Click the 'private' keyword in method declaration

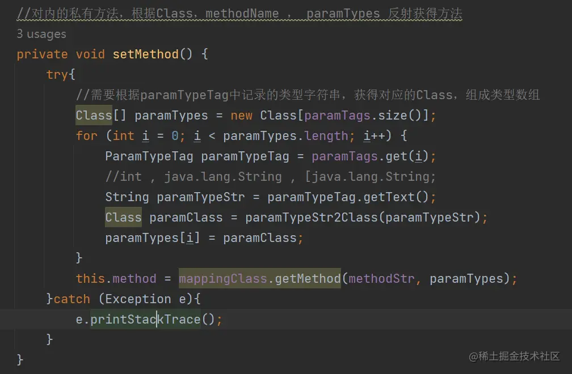(x=43, y=54)
